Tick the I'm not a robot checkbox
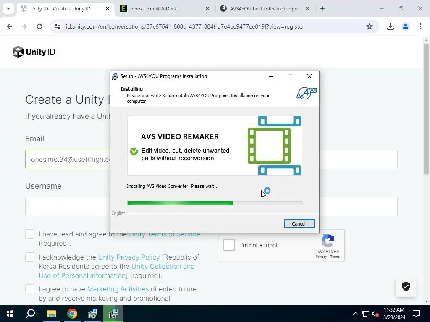The height and width of the screenshot is (322, 430). 229,245
